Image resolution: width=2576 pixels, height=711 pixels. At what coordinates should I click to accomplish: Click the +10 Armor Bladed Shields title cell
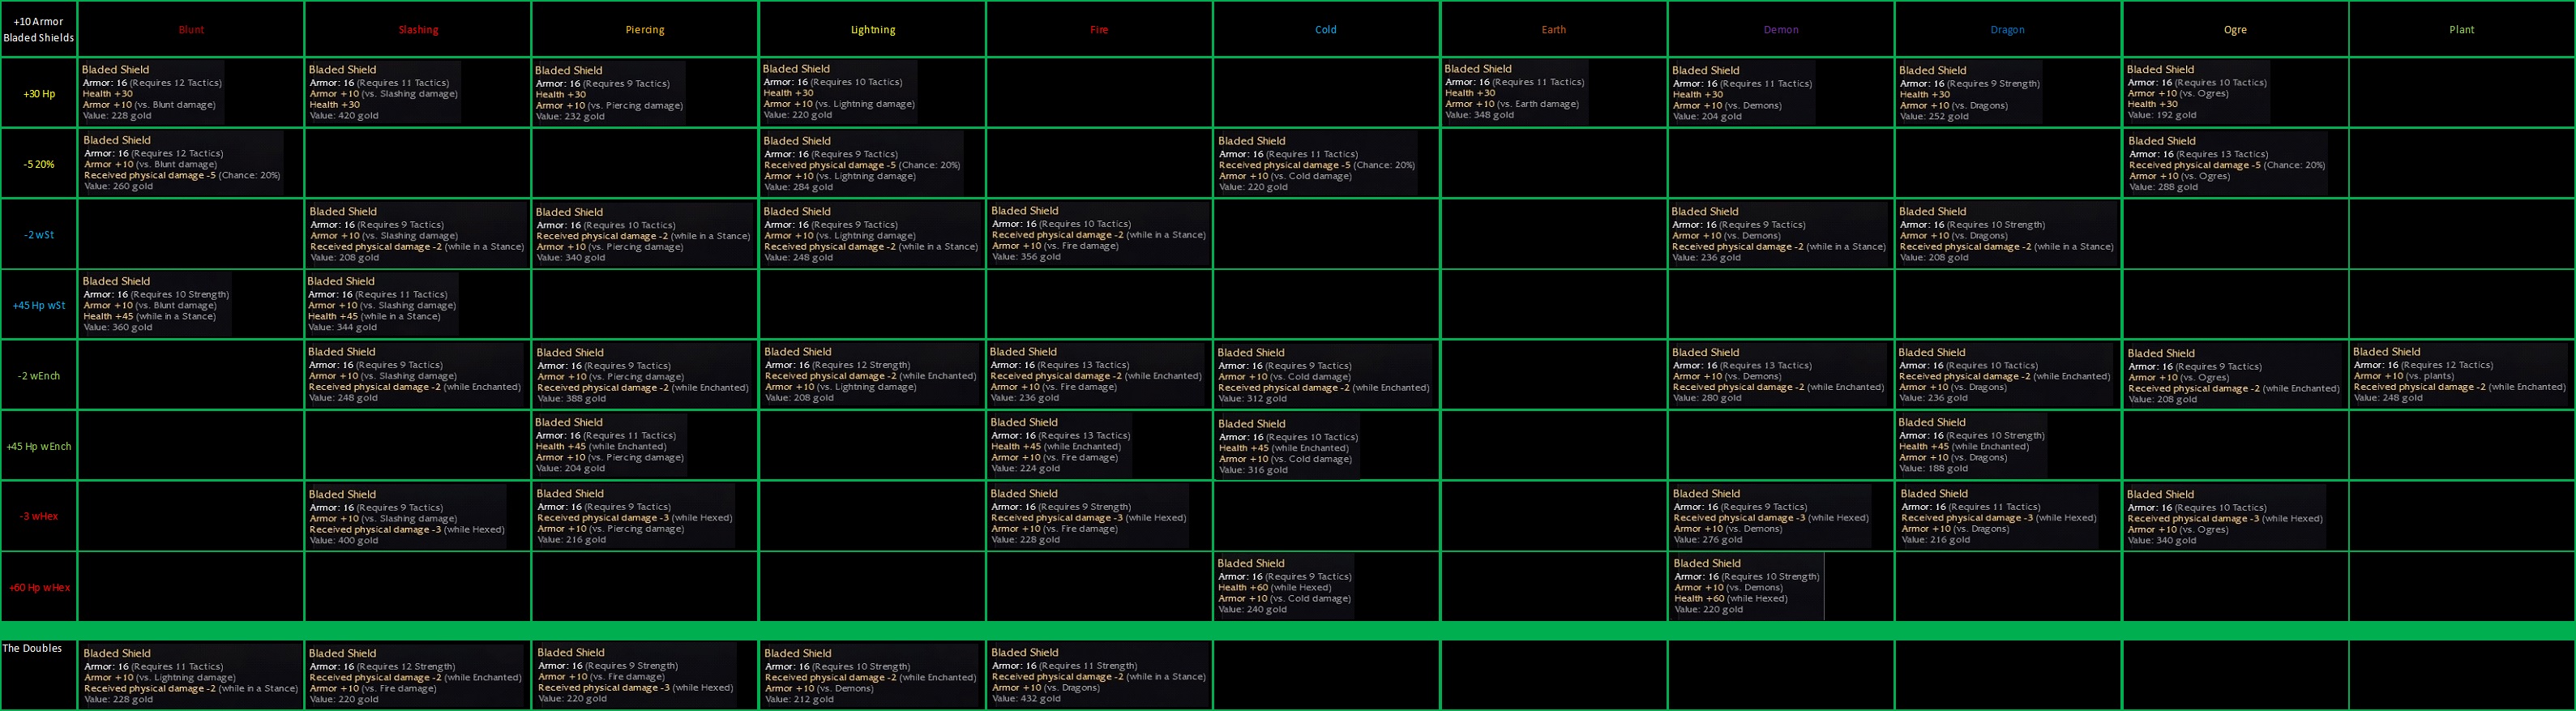(39, 30)
